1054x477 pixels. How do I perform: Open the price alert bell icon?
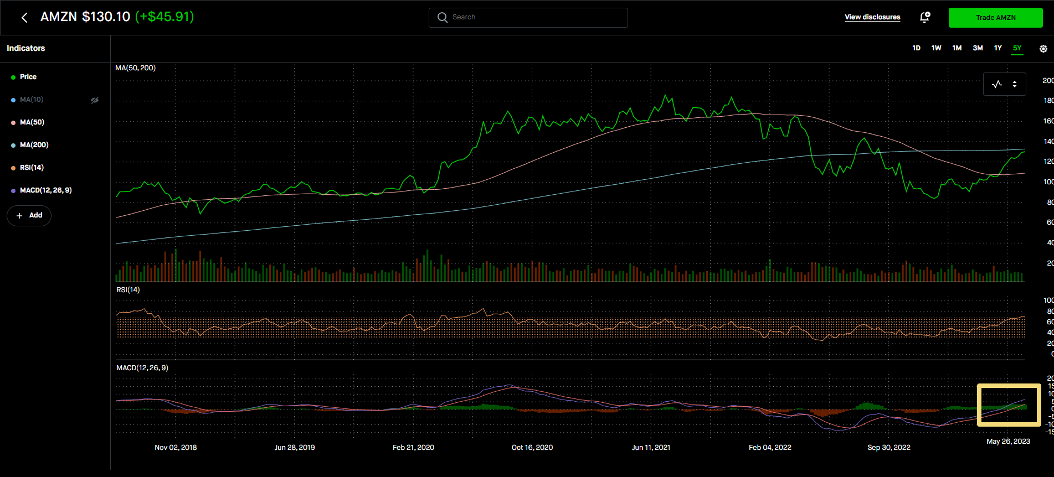(x=924, y=17)
